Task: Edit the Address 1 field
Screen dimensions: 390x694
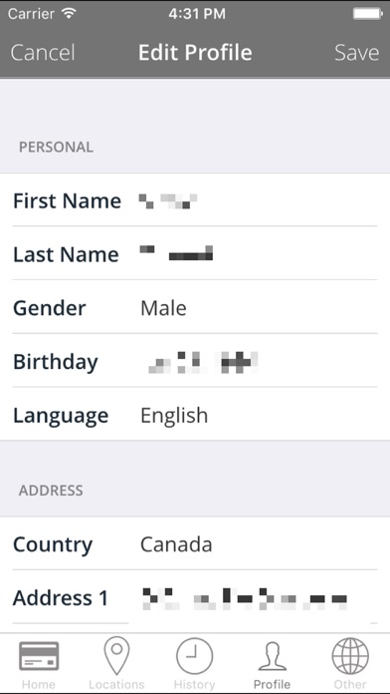Action: [195, 597]
